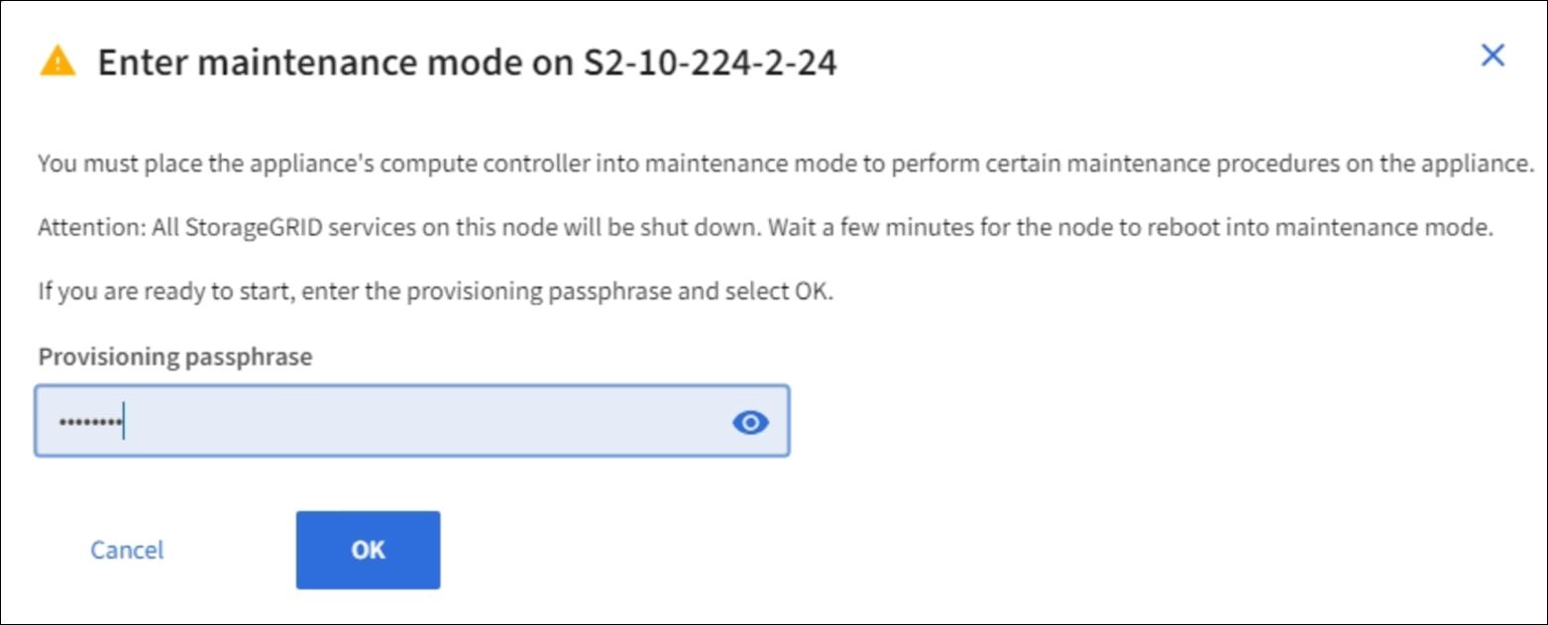Cancel entering maintenance mode
Screen dimensions: 1548x625
127,550
